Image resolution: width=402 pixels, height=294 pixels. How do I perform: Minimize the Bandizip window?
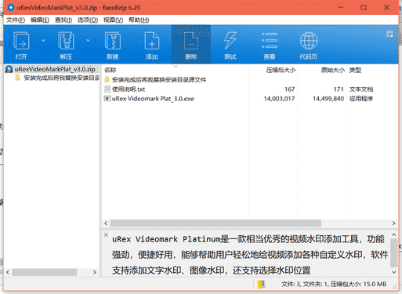pos(341,7)
